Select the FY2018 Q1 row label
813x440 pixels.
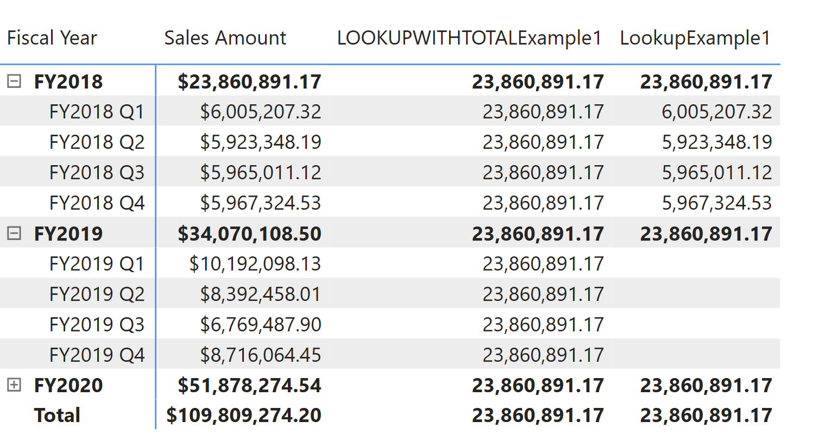click(x=97, y=111)
